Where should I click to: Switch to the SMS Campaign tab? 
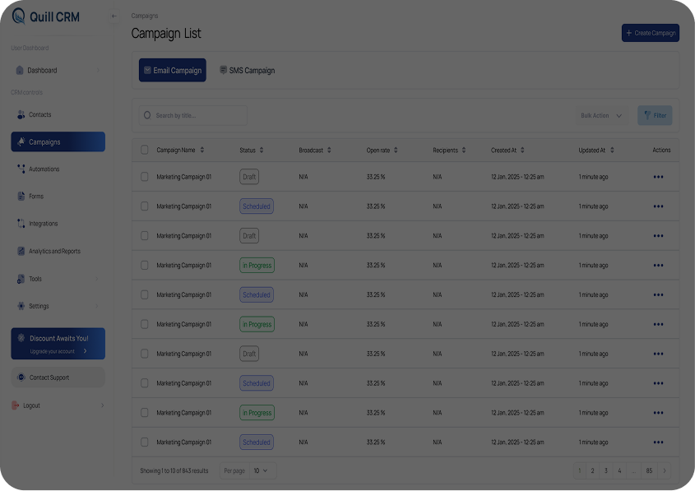pos(247,71)
